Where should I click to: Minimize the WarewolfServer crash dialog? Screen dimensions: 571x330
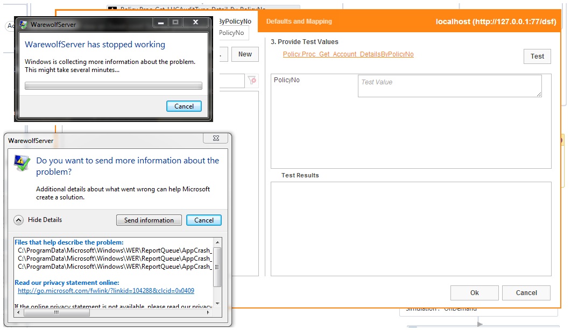[x=160, y=23]
